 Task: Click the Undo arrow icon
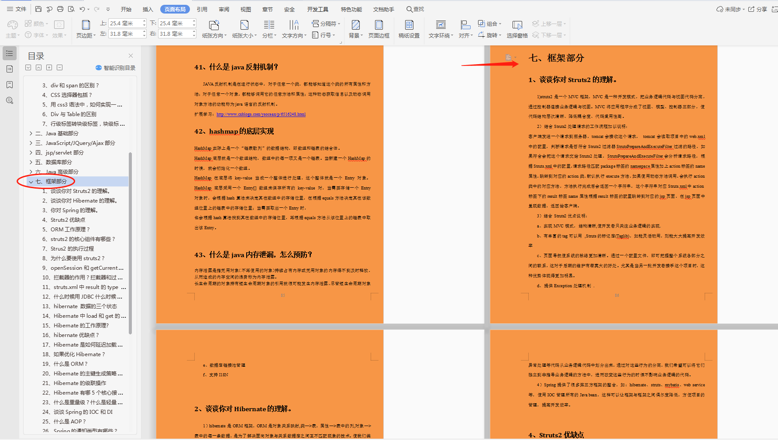83,9
